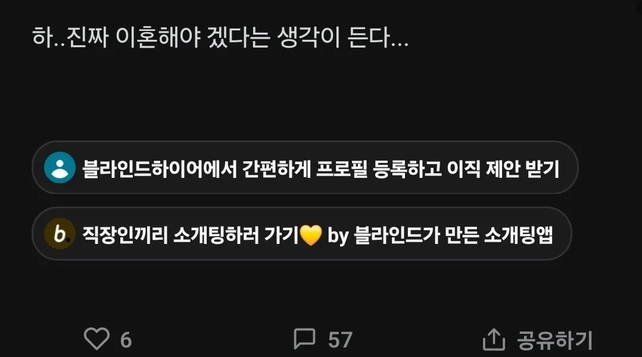Click the like count 6

coord(126,340)
